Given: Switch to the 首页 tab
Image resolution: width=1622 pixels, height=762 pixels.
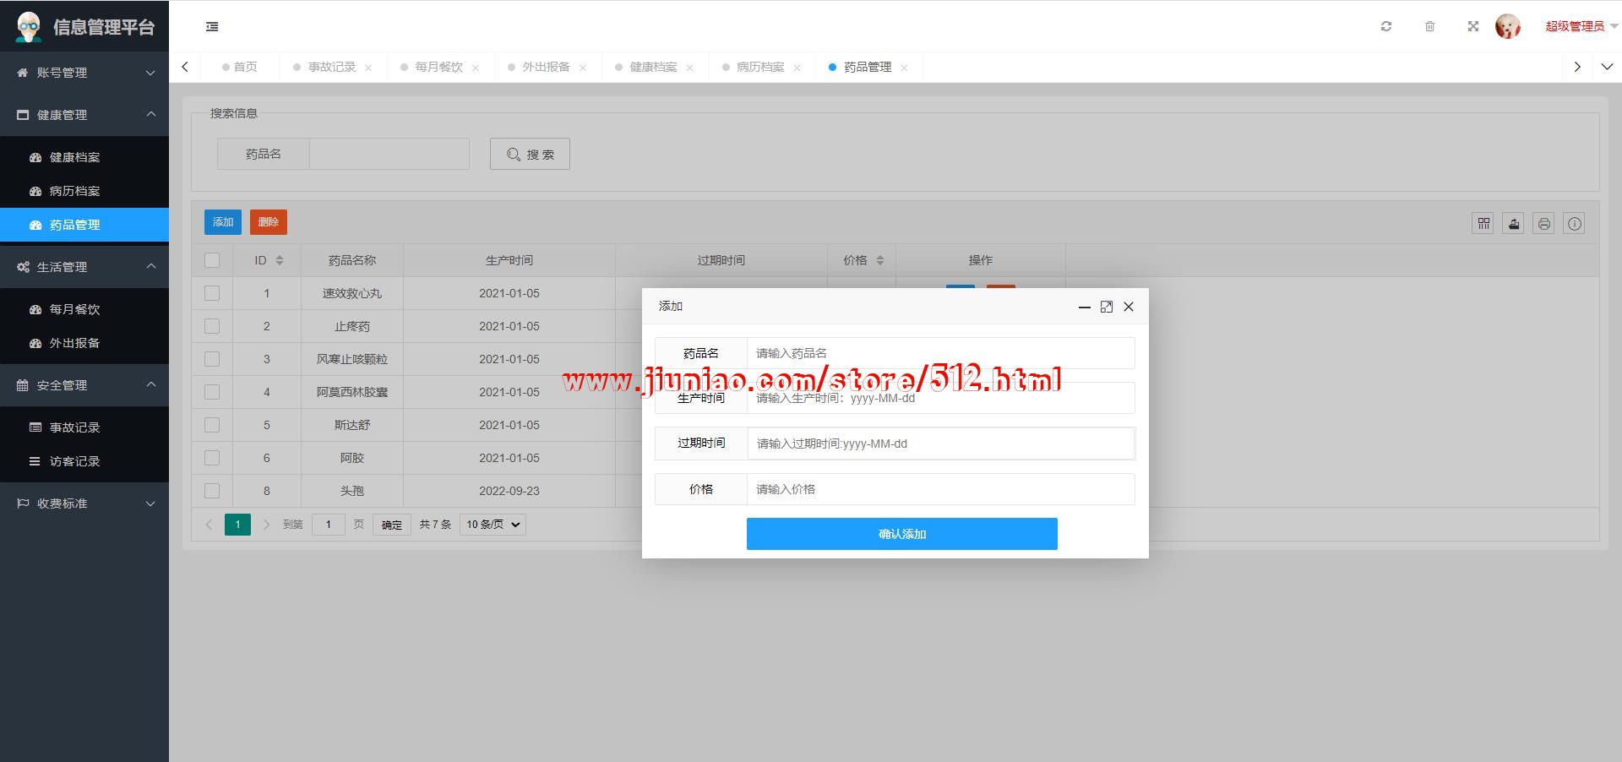Looking at the screenshot, I should point(240,67).
